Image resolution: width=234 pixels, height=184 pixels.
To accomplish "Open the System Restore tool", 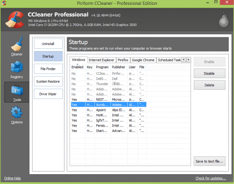I will point(48,81).
